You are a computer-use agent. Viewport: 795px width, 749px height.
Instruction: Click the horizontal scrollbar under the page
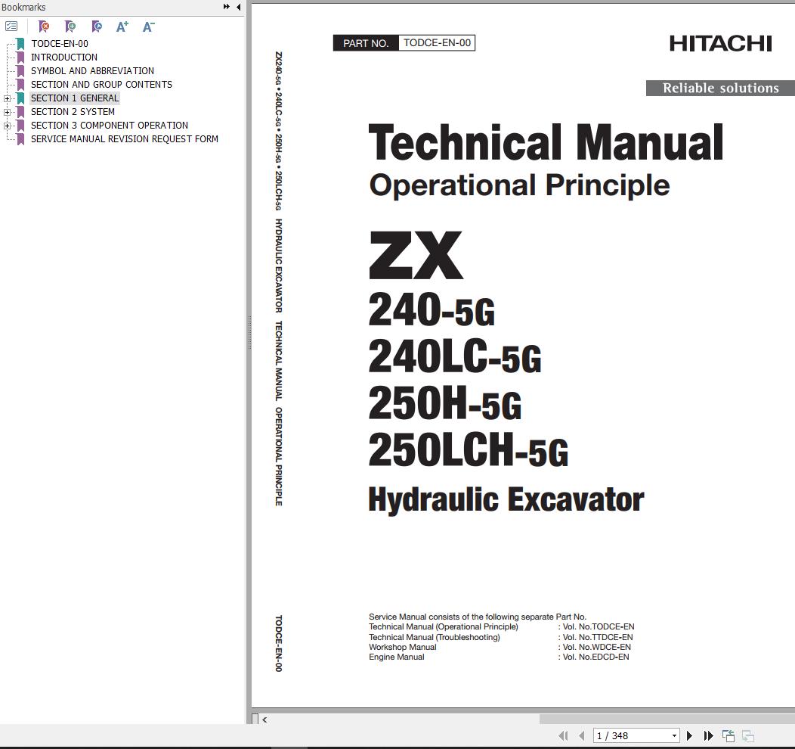click(667, 719)
